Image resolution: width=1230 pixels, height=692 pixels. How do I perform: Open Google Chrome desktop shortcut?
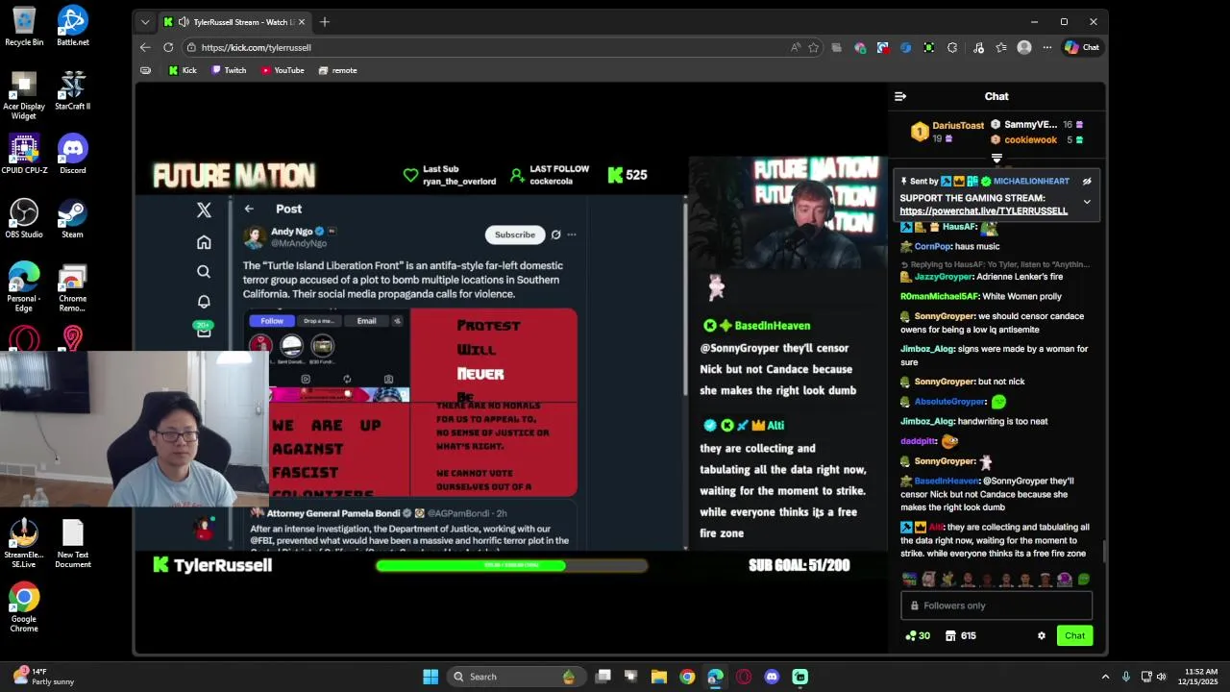click(24, 607)
